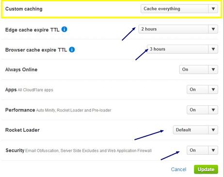Open the Security setting dropdown arrow
223x177 pixels.
point(213,150)
